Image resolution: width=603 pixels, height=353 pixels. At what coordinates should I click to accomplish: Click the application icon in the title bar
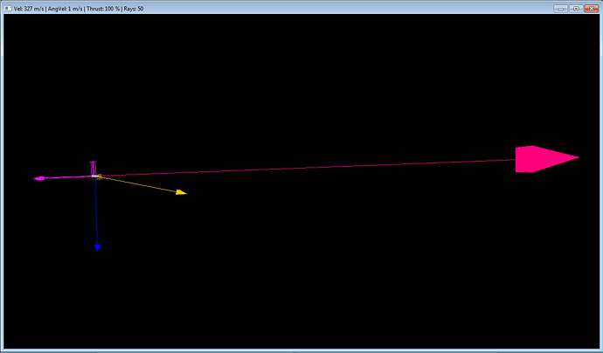pos(8,8)
